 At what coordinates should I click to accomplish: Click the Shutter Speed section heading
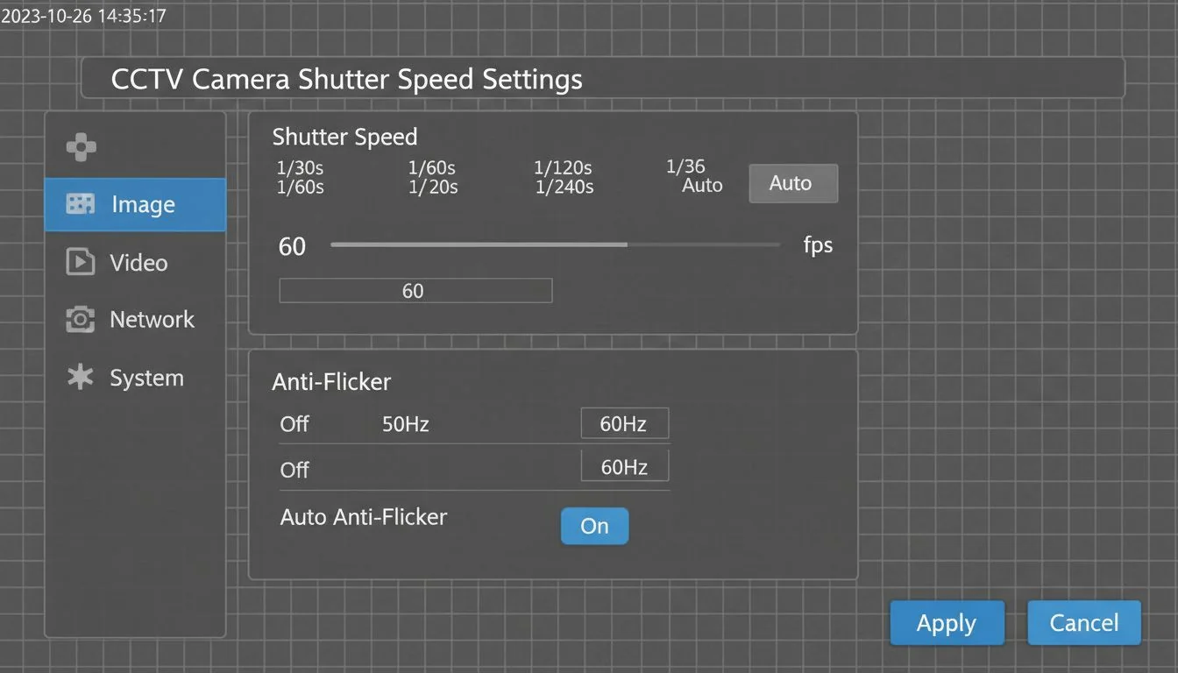tap(344, 138)
